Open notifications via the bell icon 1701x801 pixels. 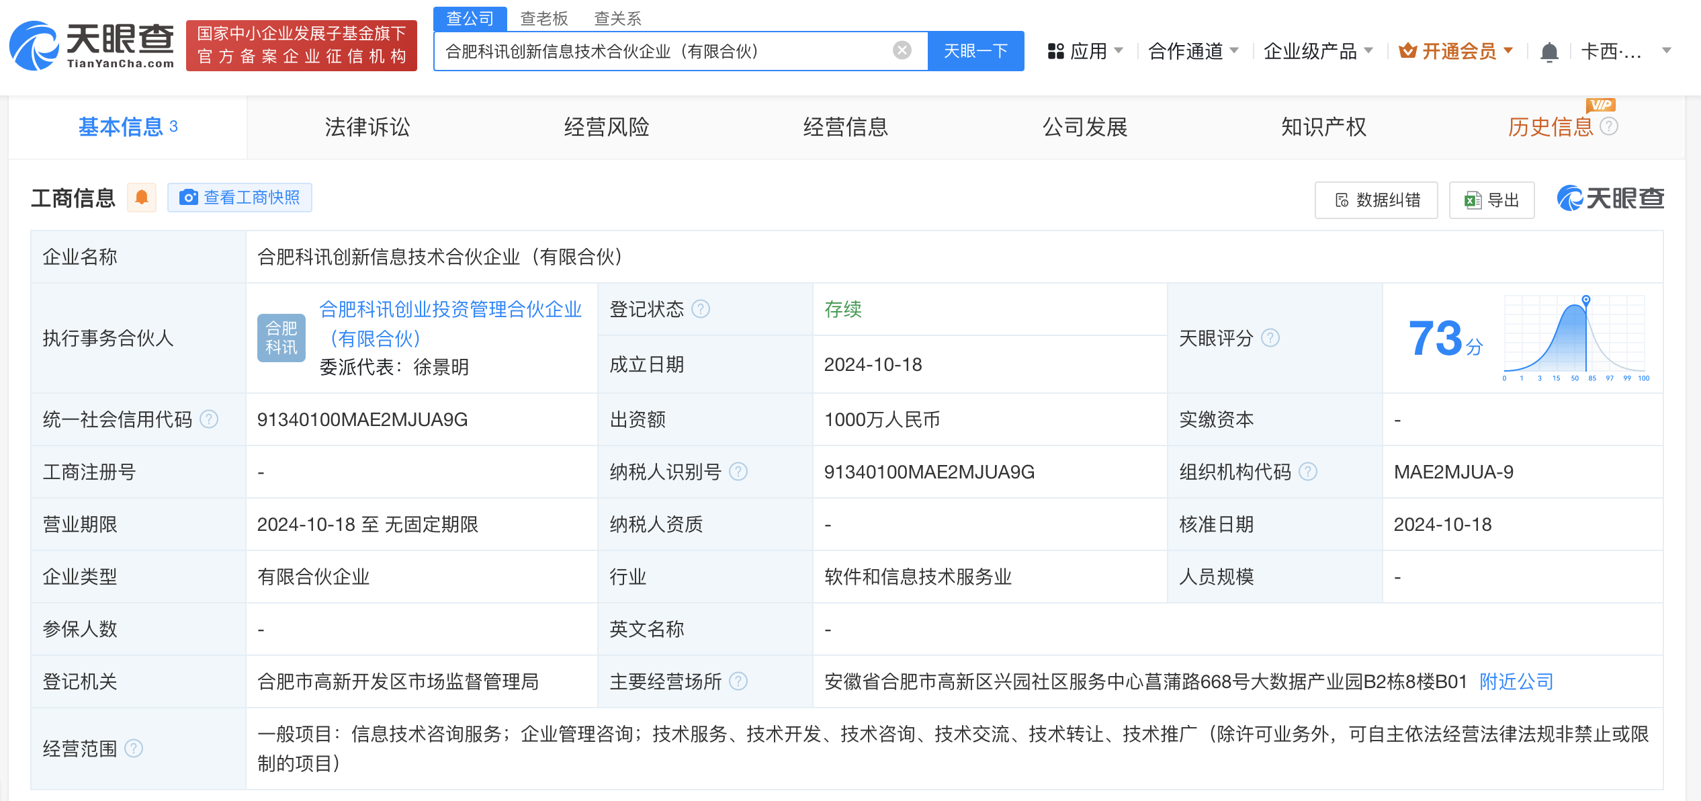[x=1549, y=50]
